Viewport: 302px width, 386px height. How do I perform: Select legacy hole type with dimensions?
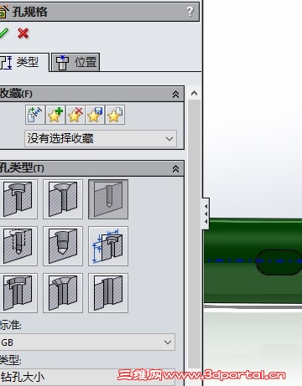(x=108, y=246)
